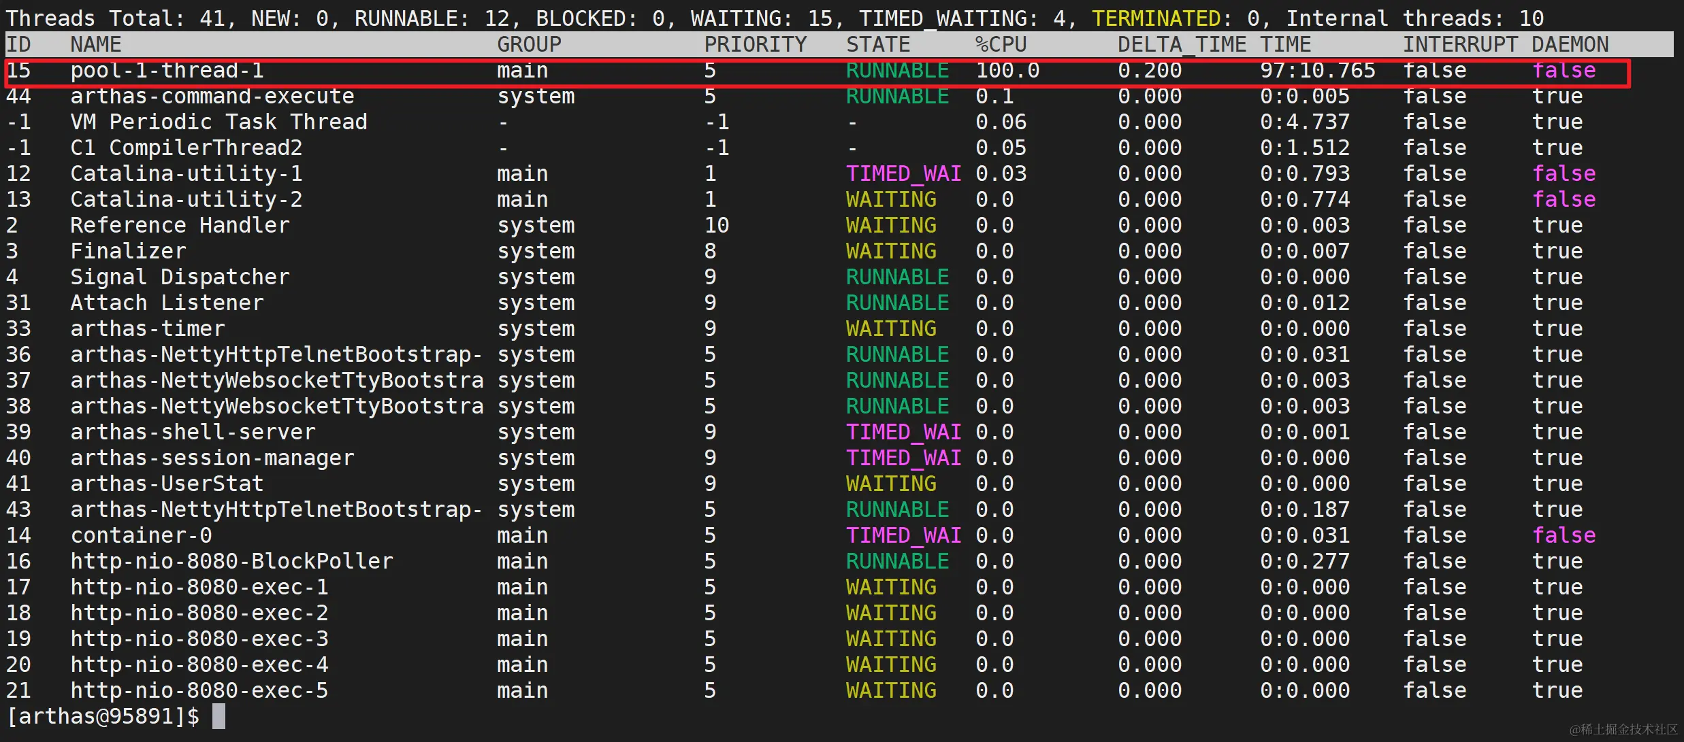Screen dimensions: 1684x742
Task: Click the VM Periodic Task Thread entry
Action: tap(218, 122)
